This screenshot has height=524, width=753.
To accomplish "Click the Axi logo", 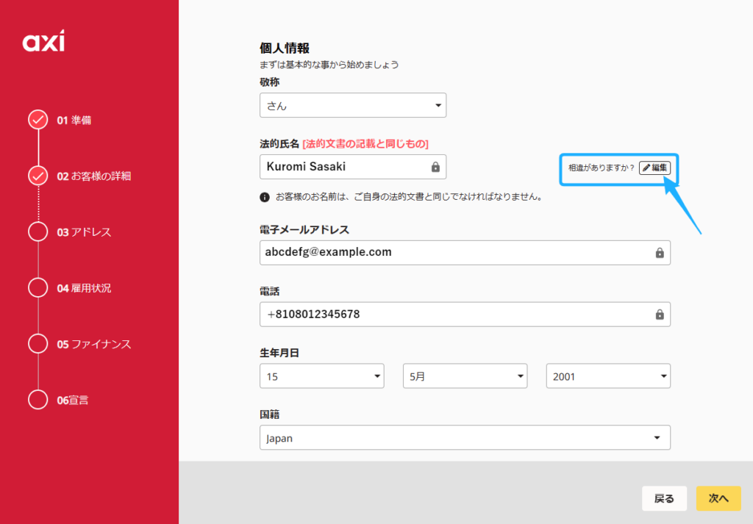I will click(x=43, y=43).
